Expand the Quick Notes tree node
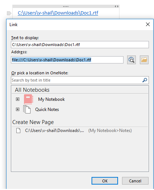Screen dimensions: 154x190 tap(17, 109)
